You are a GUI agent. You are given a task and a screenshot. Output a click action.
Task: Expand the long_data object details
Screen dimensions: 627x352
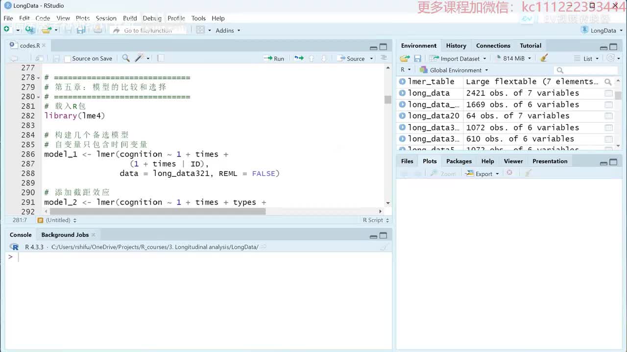point(402,93)
